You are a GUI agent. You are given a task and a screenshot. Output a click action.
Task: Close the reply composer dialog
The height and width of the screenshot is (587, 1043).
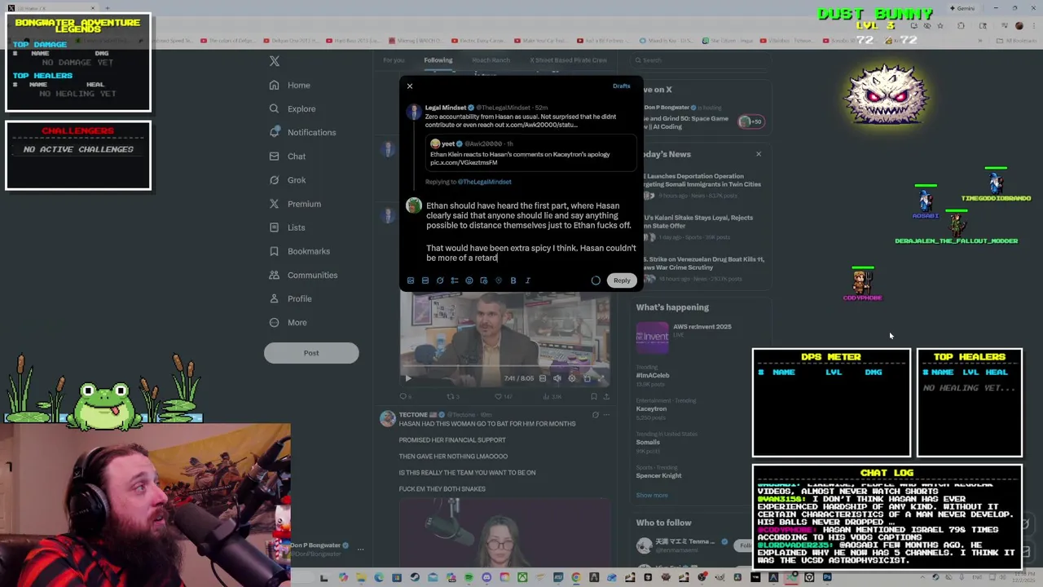coord(410,86)
